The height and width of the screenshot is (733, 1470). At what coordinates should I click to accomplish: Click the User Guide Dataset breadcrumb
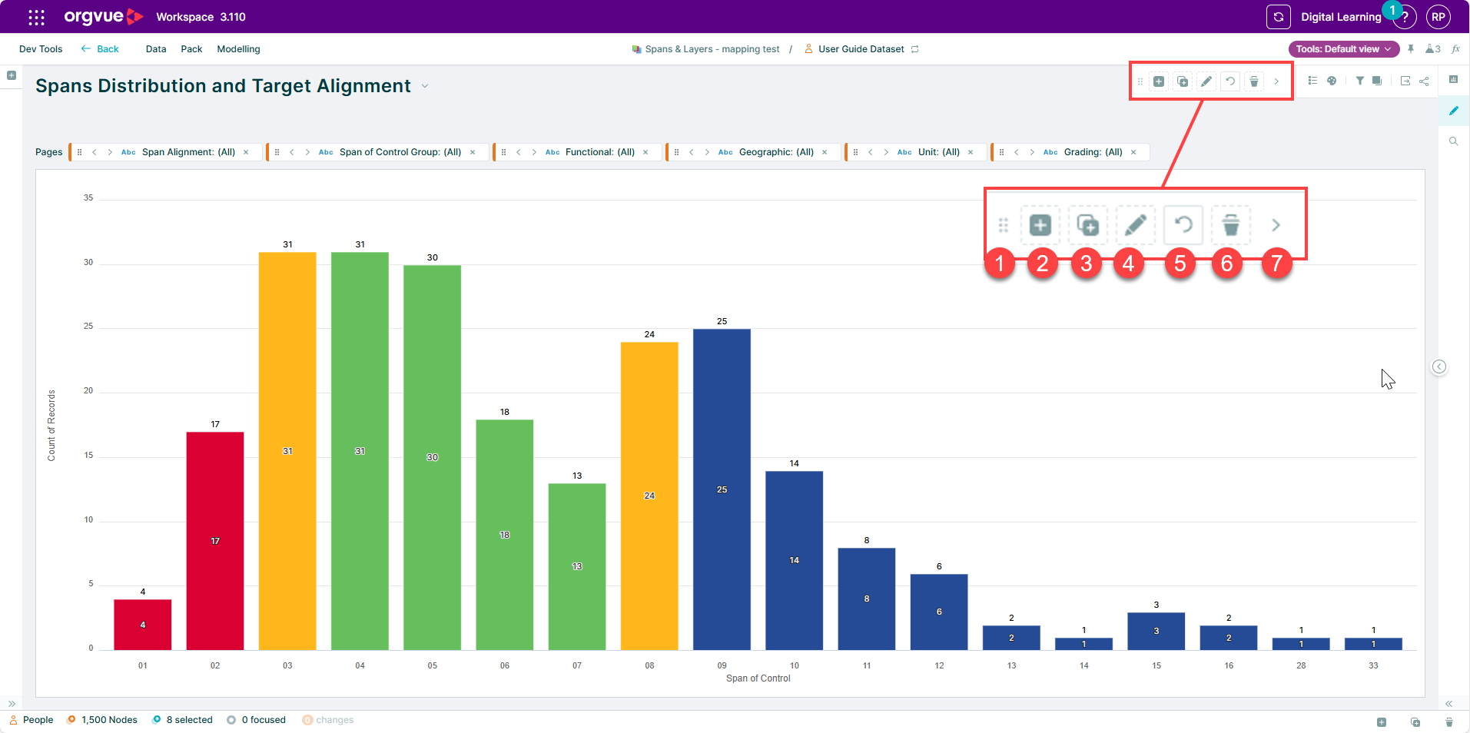pos(861,49)
